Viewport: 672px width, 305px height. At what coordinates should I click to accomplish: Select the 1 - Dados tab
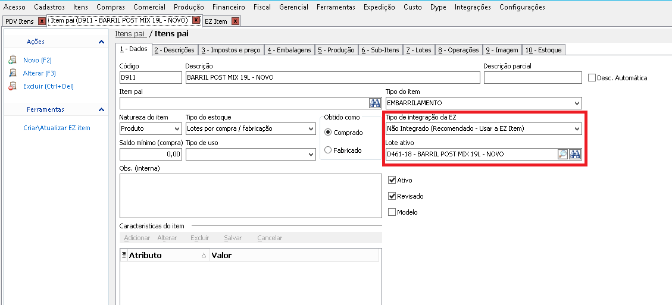click(x=133, y=49)
